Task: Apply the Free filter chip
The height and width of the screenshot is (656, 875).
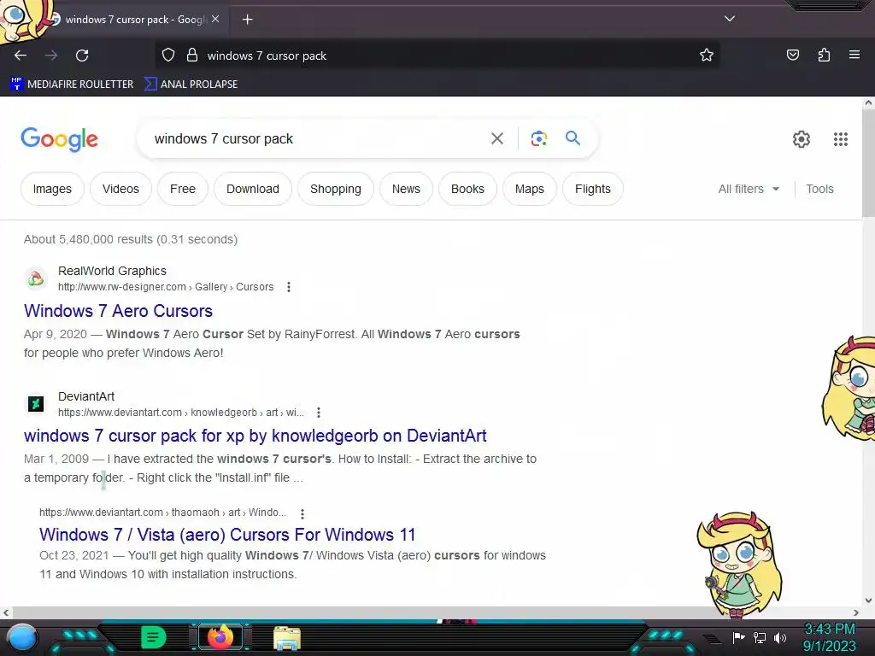Action: click(x=183, y=189)
